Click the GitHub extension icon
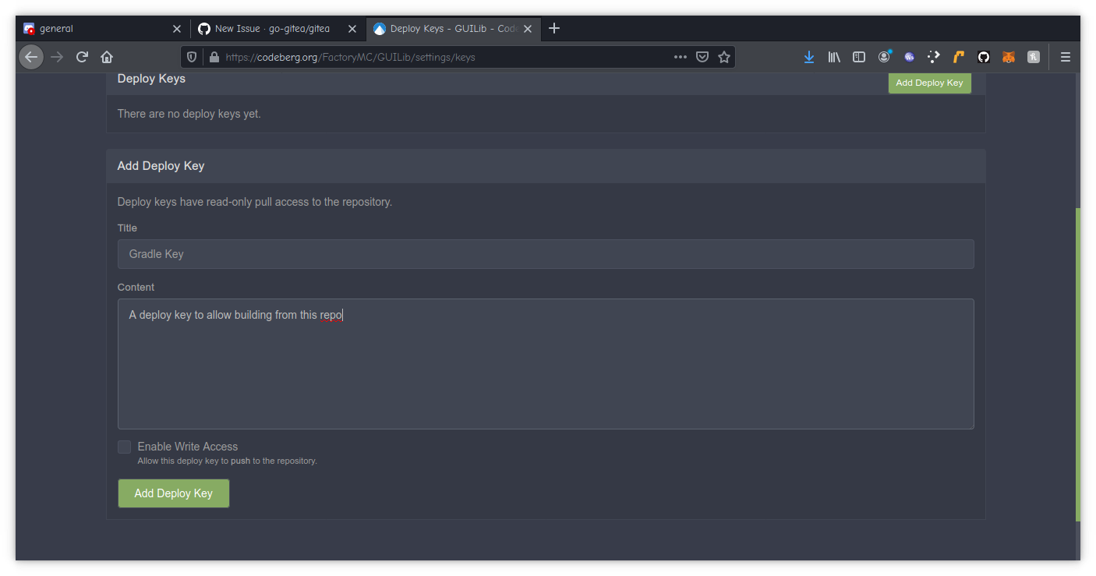The height and width of the screenshot is (576, 1096). pyautogui.click(x=983, y=56)
